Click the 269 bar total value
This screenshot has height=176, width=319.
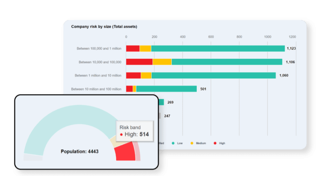point(170,102)
